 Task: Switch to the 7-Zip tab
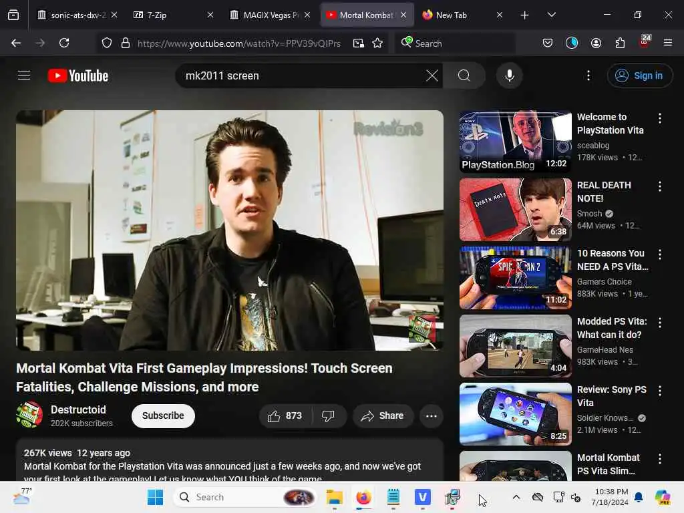(x=173, y=15)
